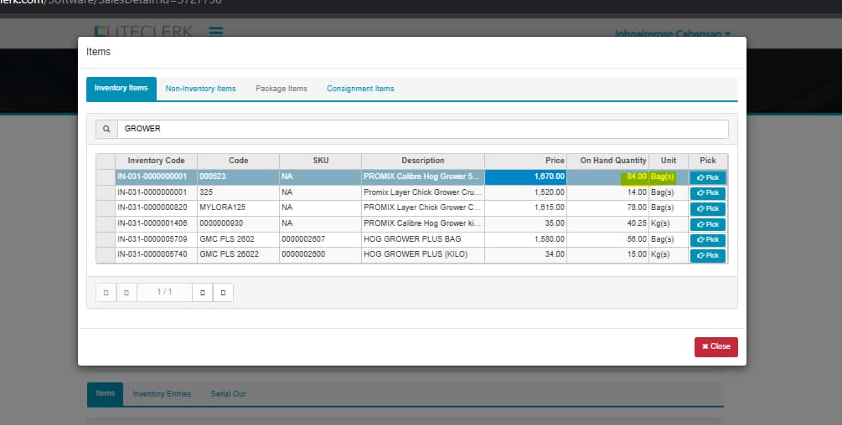Image resolution: width=842 pixels, height=425 pixels.
Task: Pick the HOG GROWER PLUS (KILO) item
Action: (x=707, y=255)
